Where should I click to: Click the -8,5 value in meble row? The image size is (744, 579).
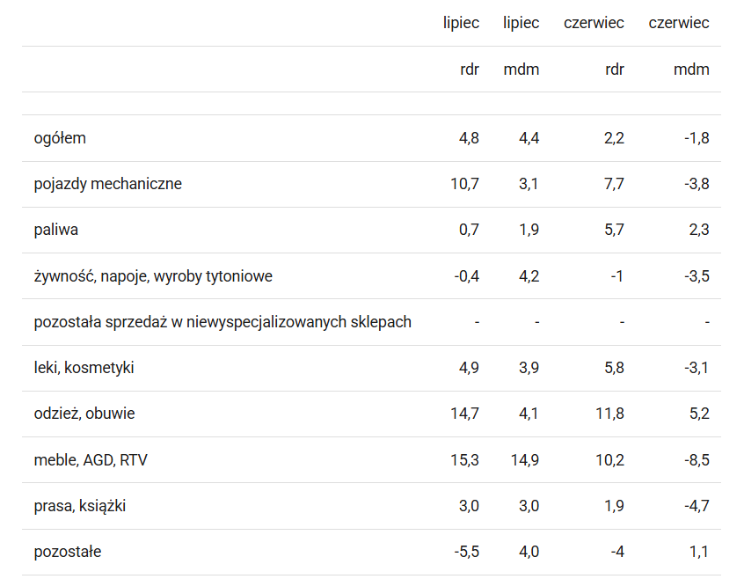click(697, 460)
